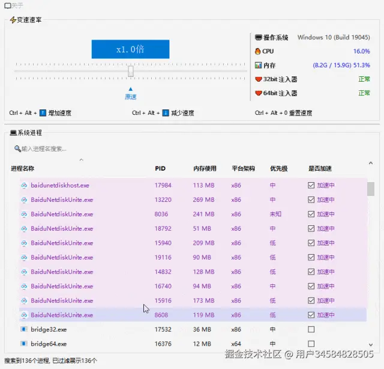Click the CPU usage value 16.0%
The height and width of the screenshot is (369, 384).
pos(361,51)
